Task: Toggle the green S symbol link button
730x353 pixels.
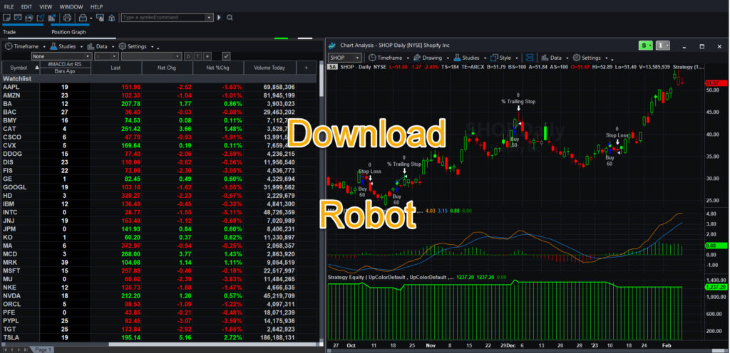Action: (644, 46)
